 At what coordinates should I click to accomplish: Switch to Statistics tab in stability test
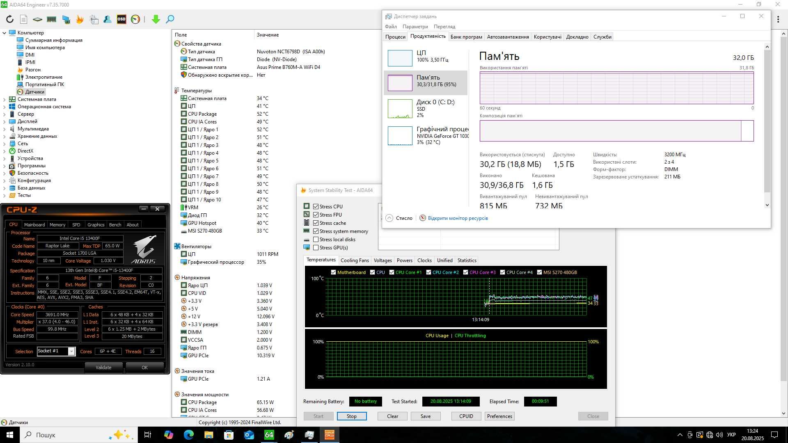coord(467,260)
